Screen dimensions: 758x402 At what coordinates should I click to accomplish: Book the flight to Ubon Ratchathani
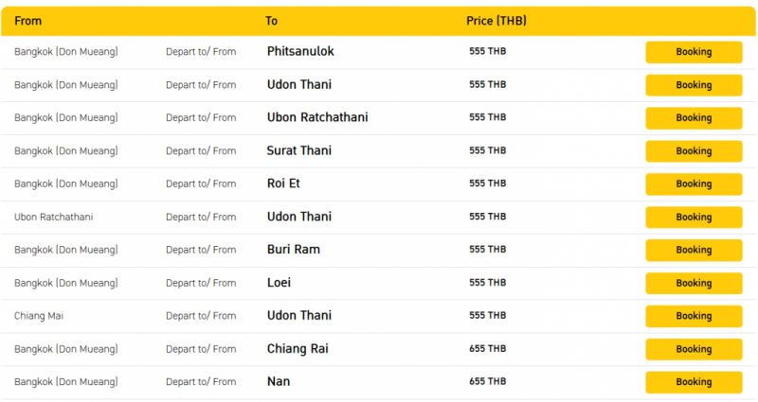pyautogui.click(x=694, y=118)
